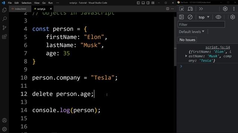Open the top context dropdown

[x=204, y=17]
